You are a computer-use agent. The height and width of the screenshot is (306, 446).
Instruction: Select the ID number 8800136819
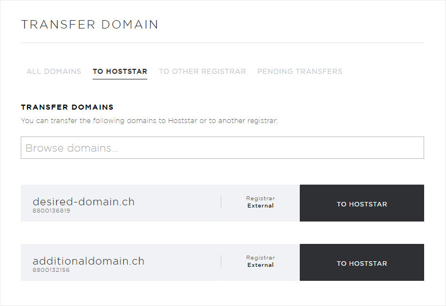tap(51, 211)
